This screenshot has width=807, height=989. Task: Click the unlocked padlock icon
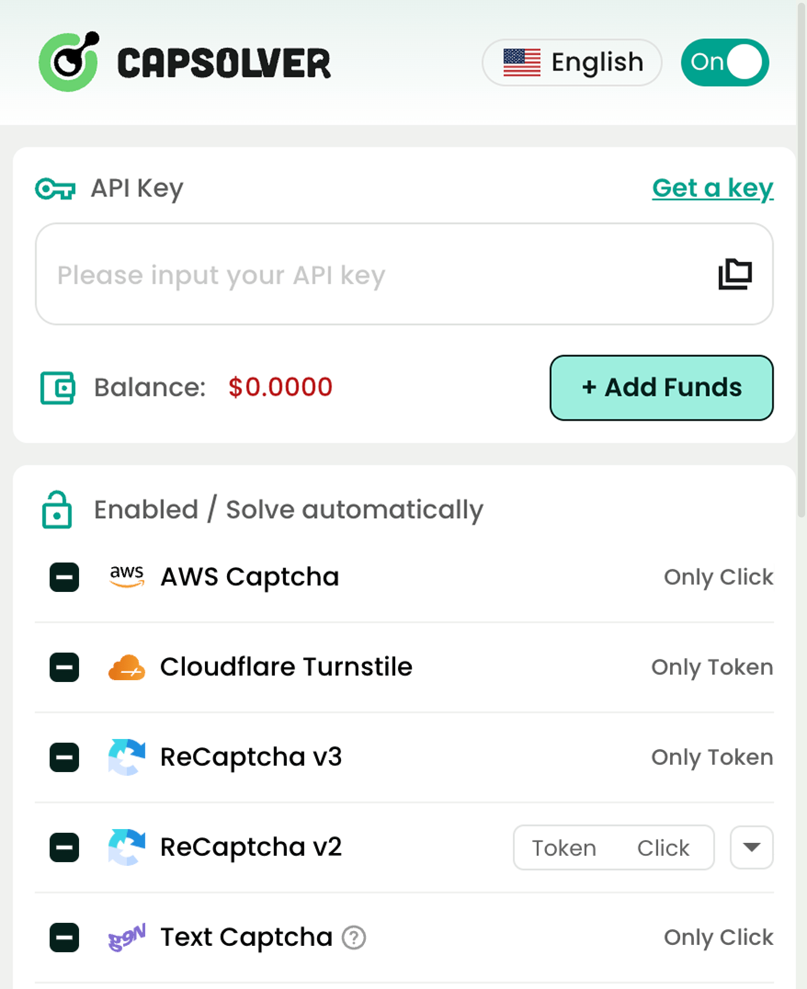pyautogui.click(x=57, y=509)
